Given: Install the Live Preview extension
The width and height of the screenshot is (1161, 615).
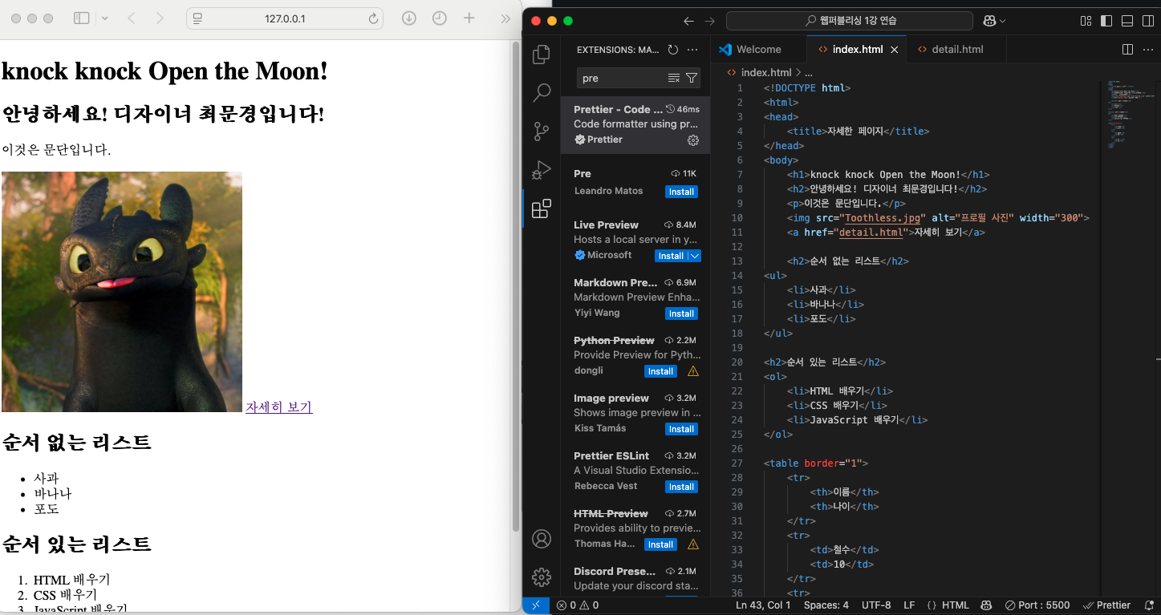Looking at the screenshot, I should pyautogui.click(x=671, y=256).
